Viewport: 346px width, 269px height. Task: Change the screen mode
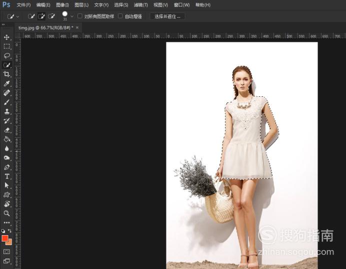(6, 262)
